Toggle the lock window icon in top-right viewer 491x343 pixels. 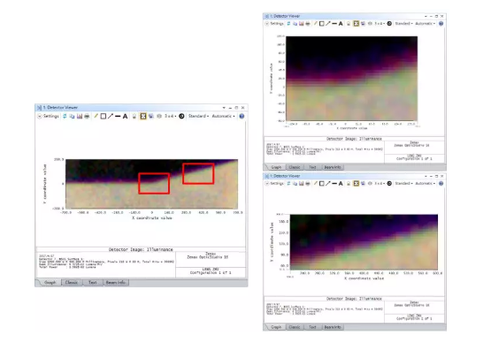pos(349,24)
